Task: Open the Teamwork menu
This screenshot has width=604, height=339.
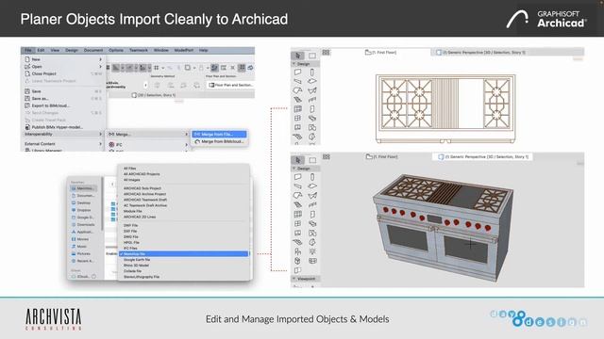Action: tap(139, 50)
